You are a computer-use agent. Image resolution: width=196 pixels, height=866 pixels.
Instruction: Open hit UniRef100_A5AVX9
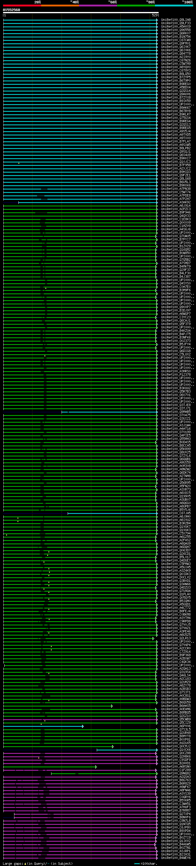[176, 26]
